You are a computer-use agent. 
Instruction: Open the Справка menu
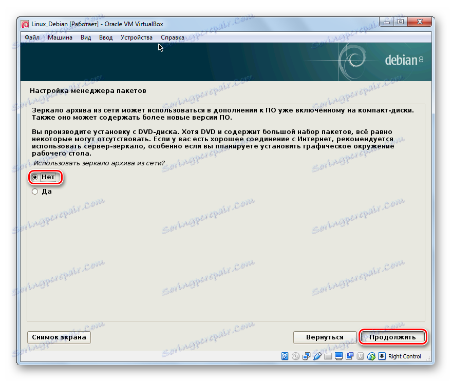pyautogui.click(x=173, y=37)
